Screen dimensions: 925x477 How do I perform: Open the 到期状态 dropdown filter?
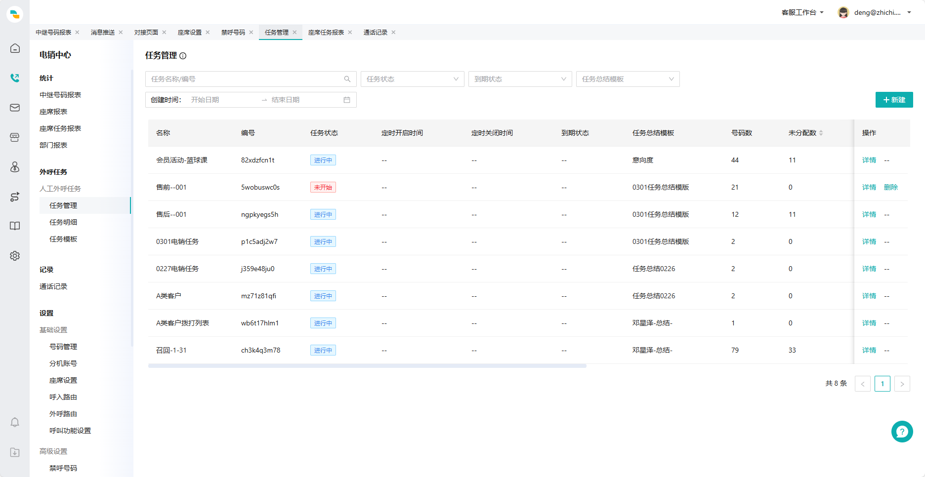(520, 79)
